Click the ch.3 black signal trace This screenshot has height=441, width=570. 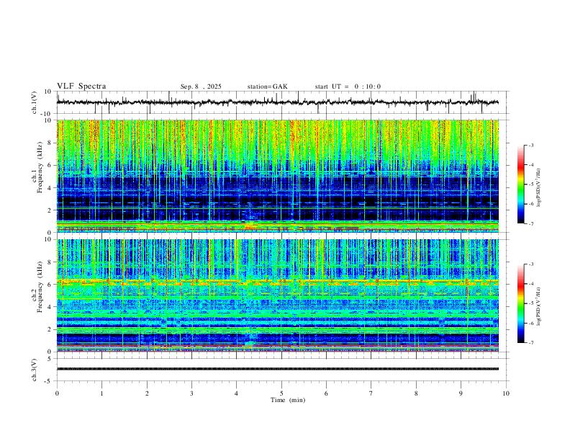(x=278, y=369)
